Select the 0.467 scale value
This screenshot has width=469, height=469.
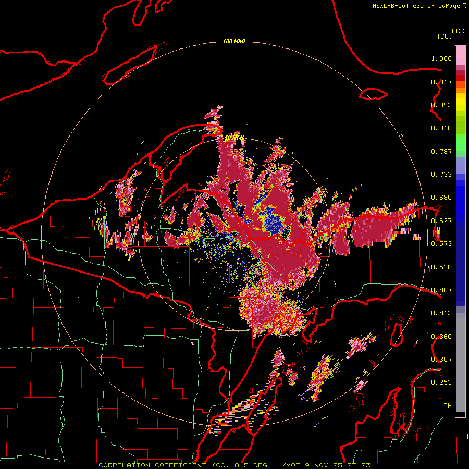[441, 290]
